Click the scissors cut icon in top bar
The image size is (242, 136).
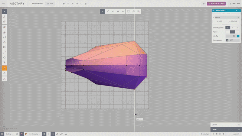pyautogui.click(x=72, y=4)
